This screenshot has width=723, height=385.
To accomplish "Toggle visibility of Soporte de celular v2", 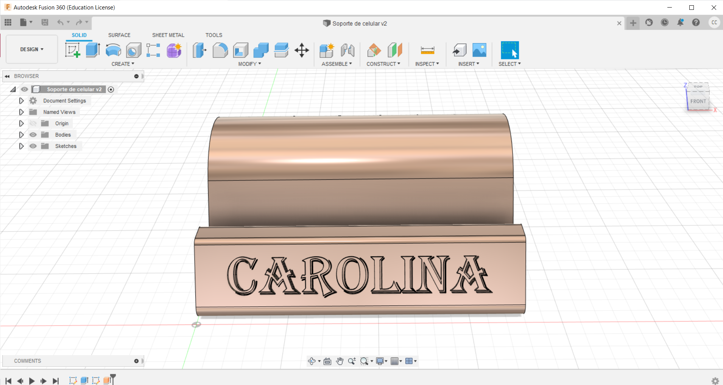I will pyautogui.click(x=24, y=89).
